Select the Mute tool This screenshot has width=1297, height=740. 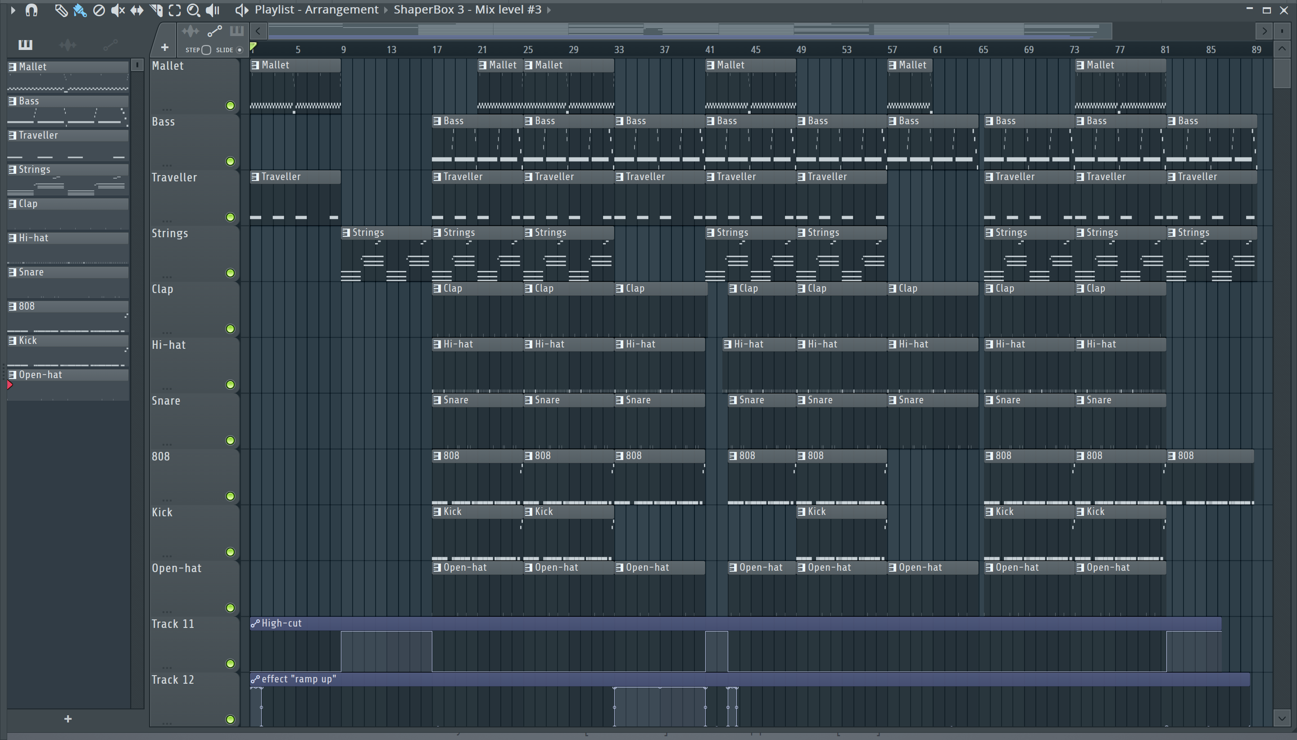click(x=118, y=10)
